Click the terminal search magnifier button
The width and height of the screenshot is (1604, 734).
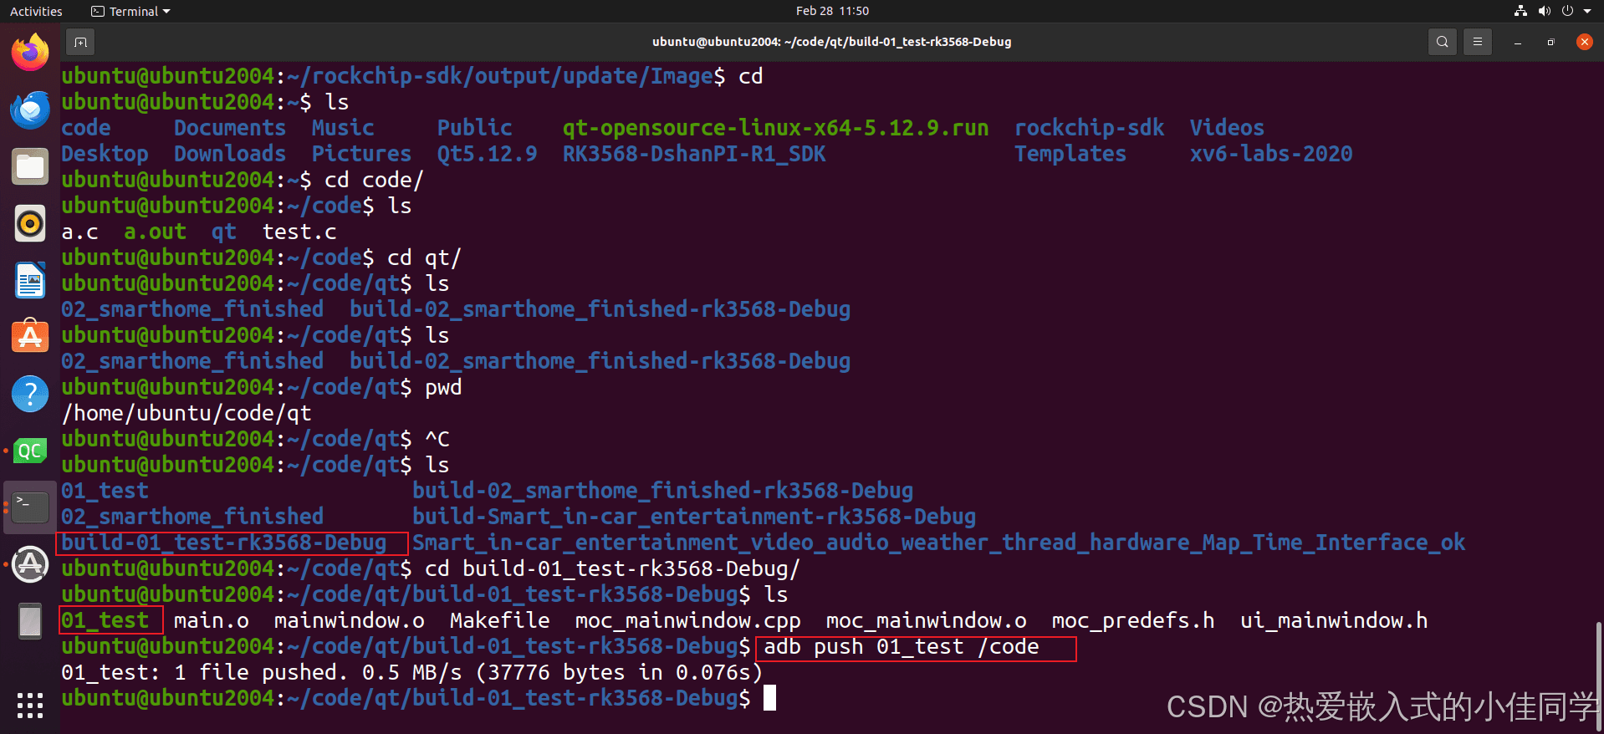pyautogui.click(x=1442, y=42)
